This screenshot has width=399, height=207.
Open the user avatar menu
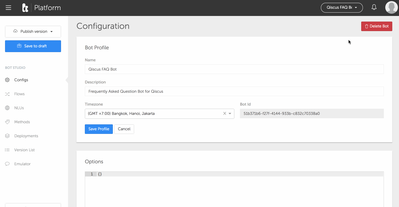click(391, 8)
